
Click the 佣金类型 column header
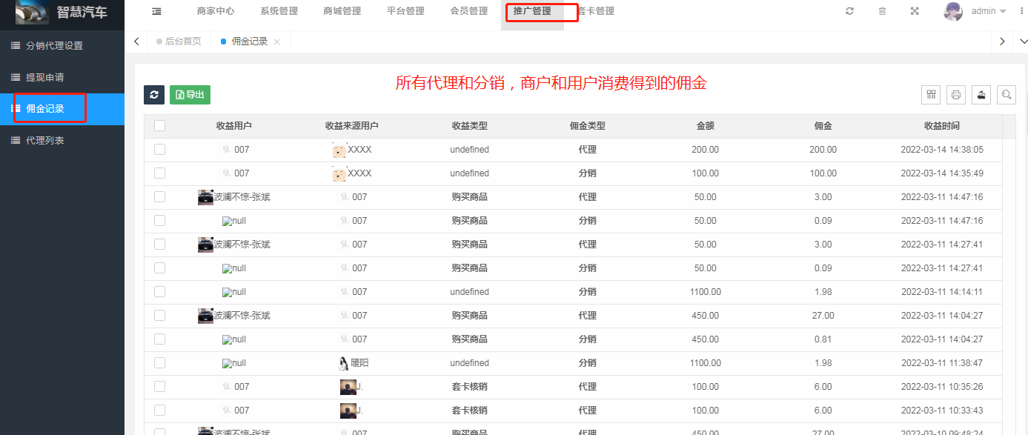[588, 126]
